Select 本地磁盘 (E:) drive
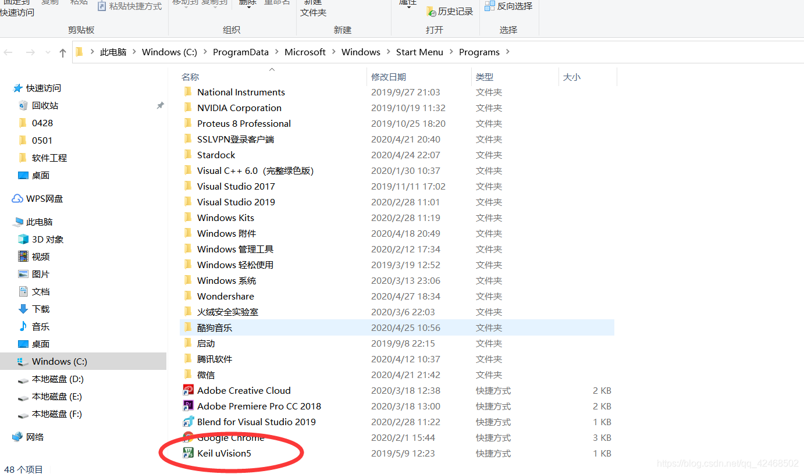 click(50, 396)
